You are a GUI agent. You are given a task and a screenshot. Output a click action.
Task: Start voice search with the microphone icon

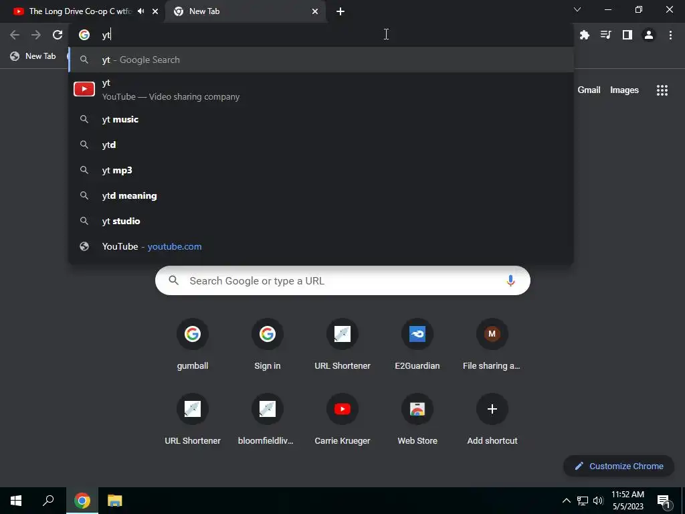click(x=510, y=280)
